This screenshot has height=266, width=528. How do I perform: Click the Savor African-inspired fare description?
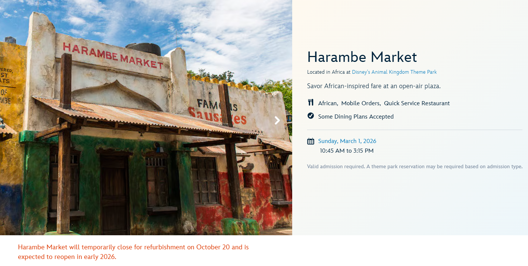374,86
